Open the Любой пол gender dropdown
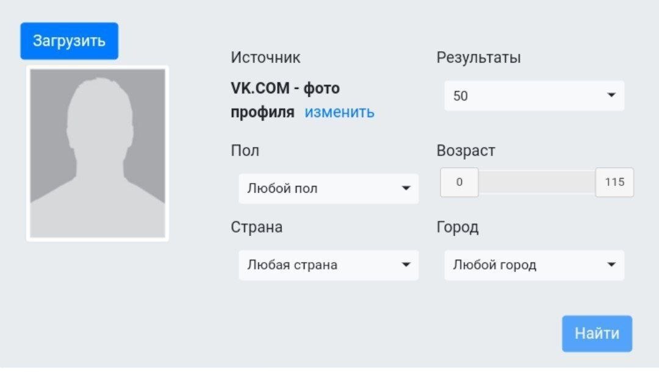659x372 pixels. 328,188
